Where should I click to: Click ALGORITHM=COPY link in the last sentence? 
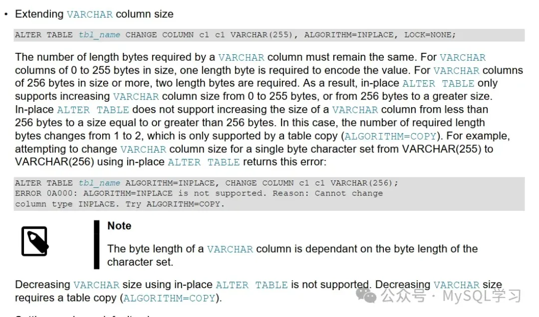(169, 298)
